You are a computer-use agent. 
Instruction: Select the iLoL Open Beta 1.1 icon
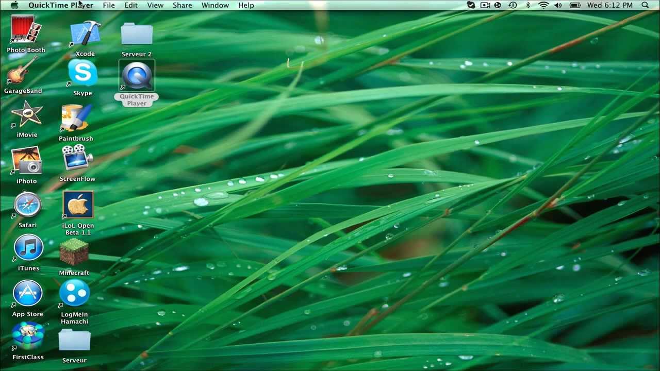[x=78, y=205]
